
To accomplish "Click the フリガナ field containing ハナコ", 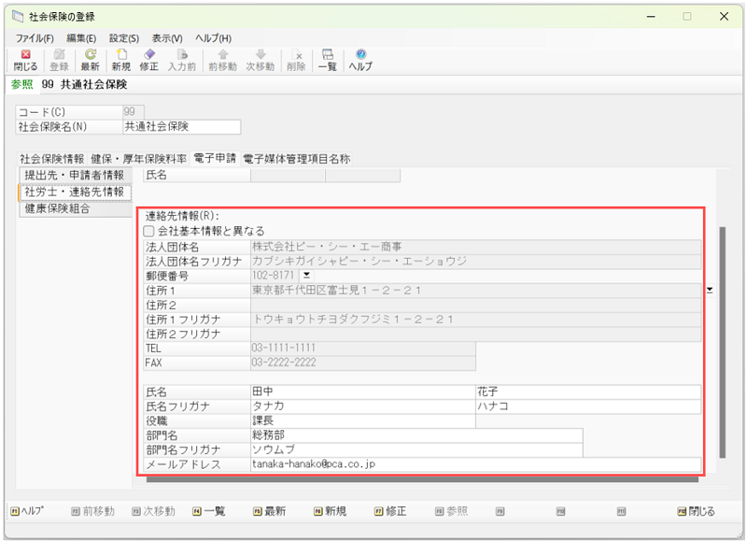I will point(588,406).
